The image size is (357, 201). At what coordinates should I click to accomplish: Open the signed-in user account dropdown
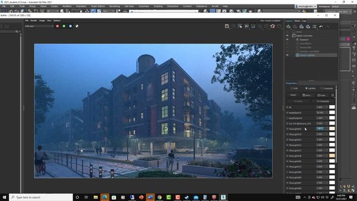click(306, 6)
